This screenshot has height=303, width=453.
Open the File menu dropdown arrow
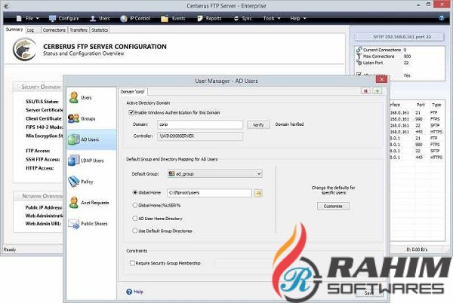[x=37, y=19]
